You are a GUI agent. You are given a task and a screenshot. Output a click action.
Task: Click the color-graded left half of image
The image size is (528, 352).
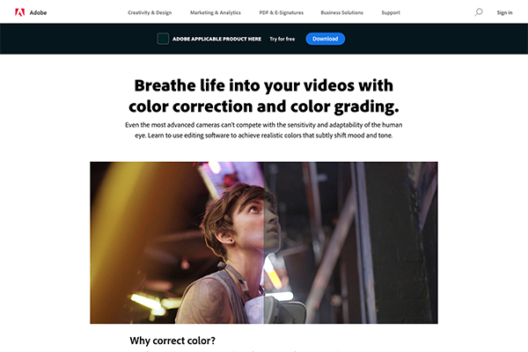click(177, 243)
